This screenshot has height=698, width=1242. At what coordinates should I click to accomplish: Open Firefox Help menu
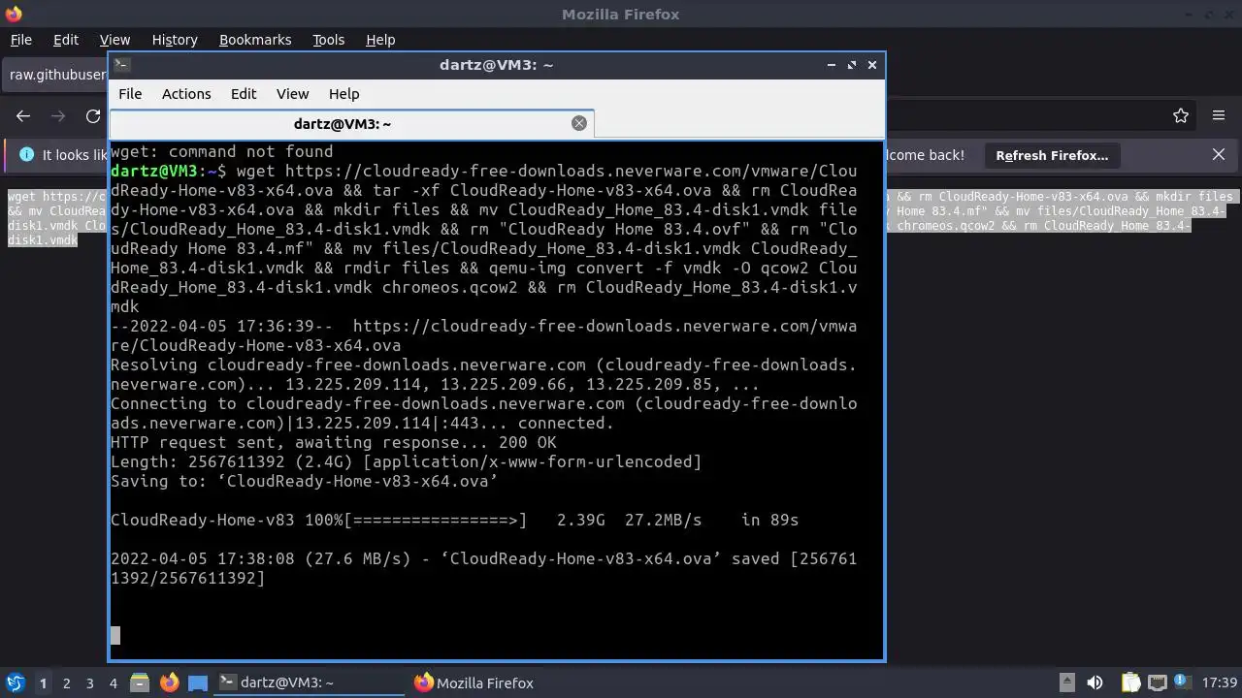pyautogui.click(x=380, y=40)
